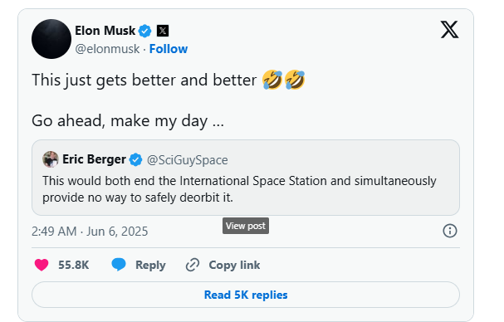The width and height of the screenshot is (504, 322).
Task: Click the View post tooltip label
Action: click(246, 226)
